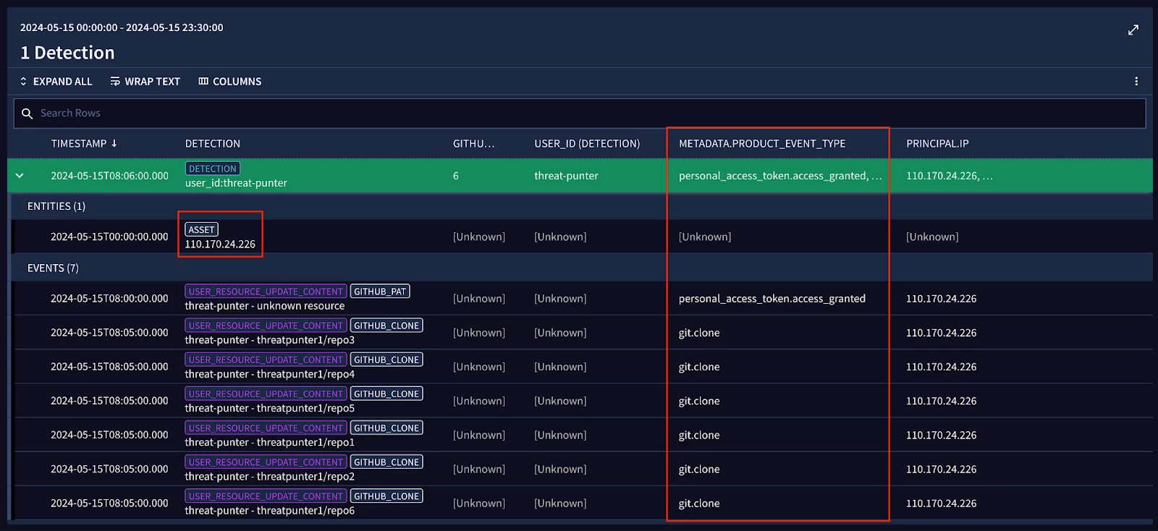Click GITHUB_CLONE tag for repo1 event
This screenshot has width=1158, height=531.
(x=386, y=428)
